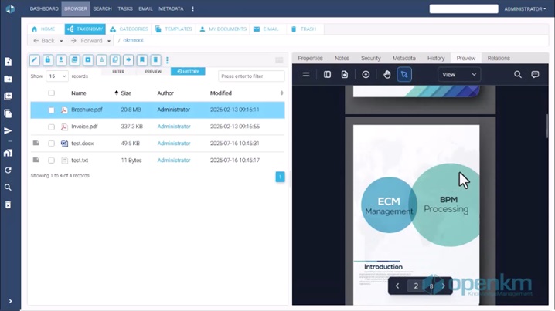Image resolution: width=555 pixels, height=311 pixels.
Task: Open the ADMINISTRATOR user menu
Action: [x=525, y=8]
